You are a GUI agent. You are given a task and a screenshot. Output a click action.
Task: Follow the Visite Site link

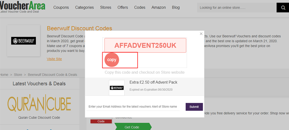click(55, 59)
